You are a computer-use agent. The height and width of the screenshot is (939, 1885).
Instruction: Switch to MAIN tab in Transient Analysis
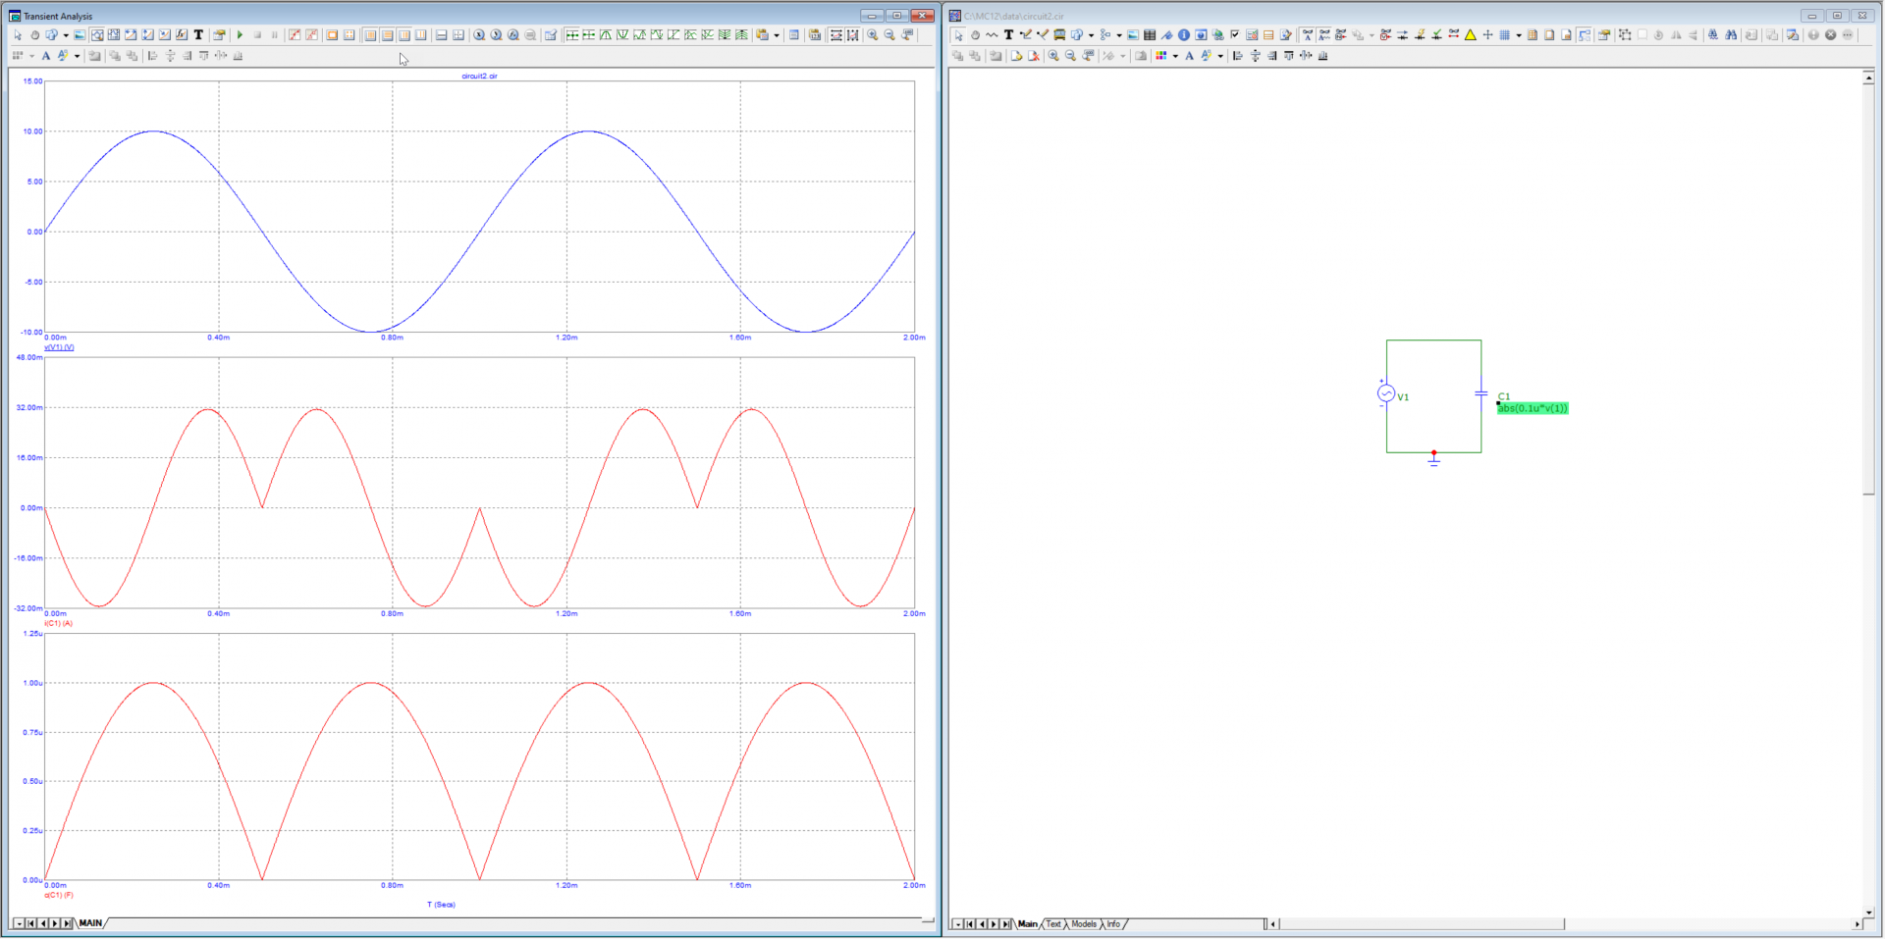(x=90, y=923)
